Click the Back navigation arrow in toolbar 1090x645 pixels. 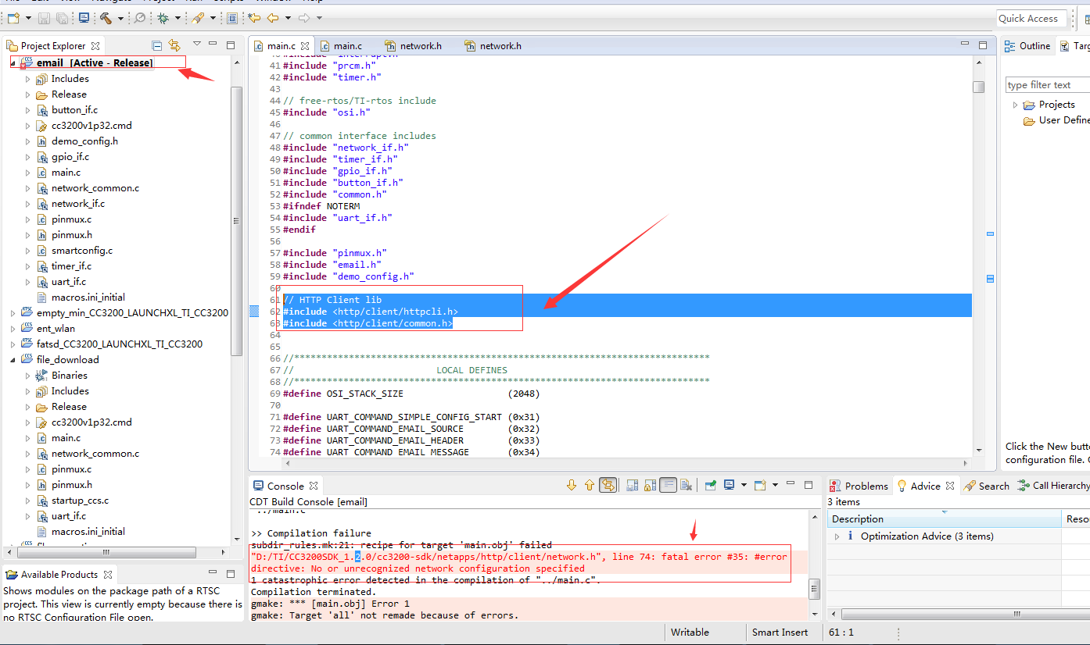pyautogui.click(x=273, y=18)
